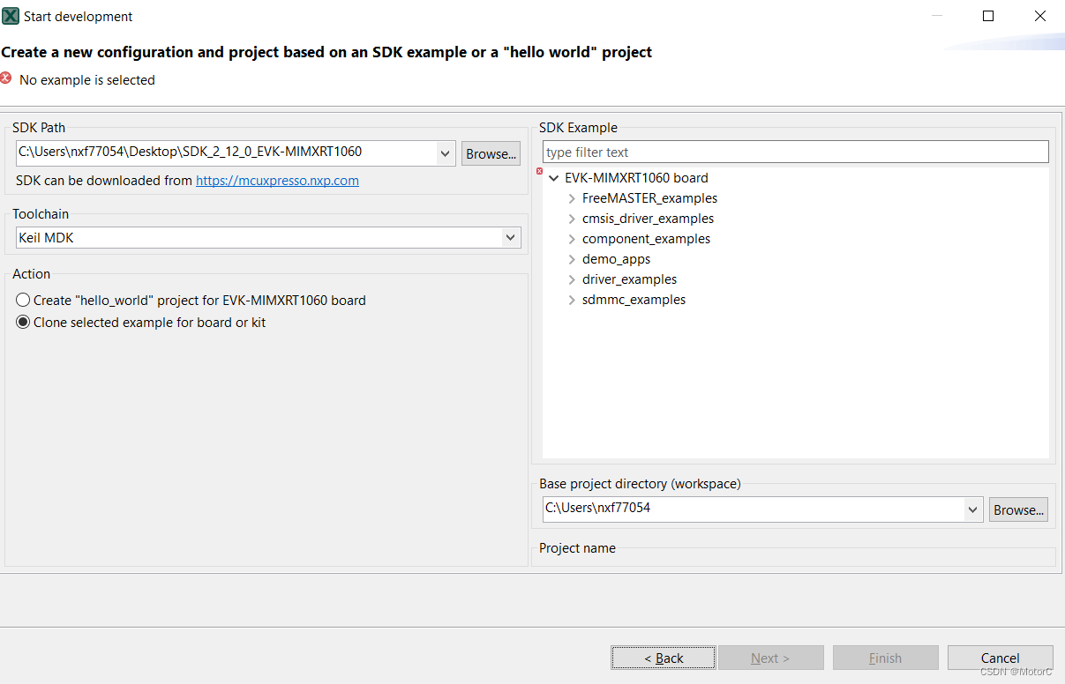Expand the driver_examples node

pos(572,279)
